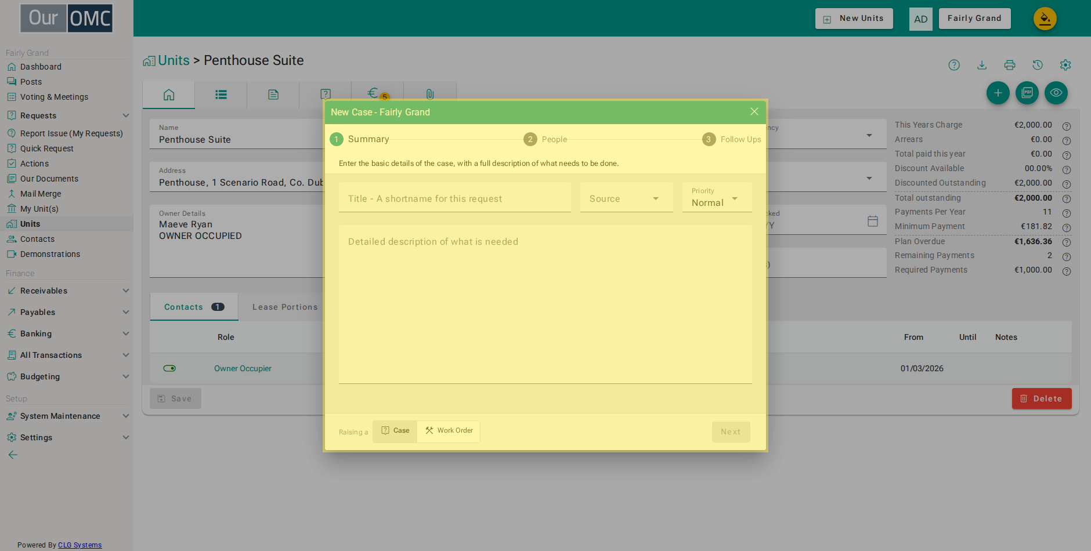
Task: Toggle the Owner Occupier contact switch
Action: tap(169, 368)
